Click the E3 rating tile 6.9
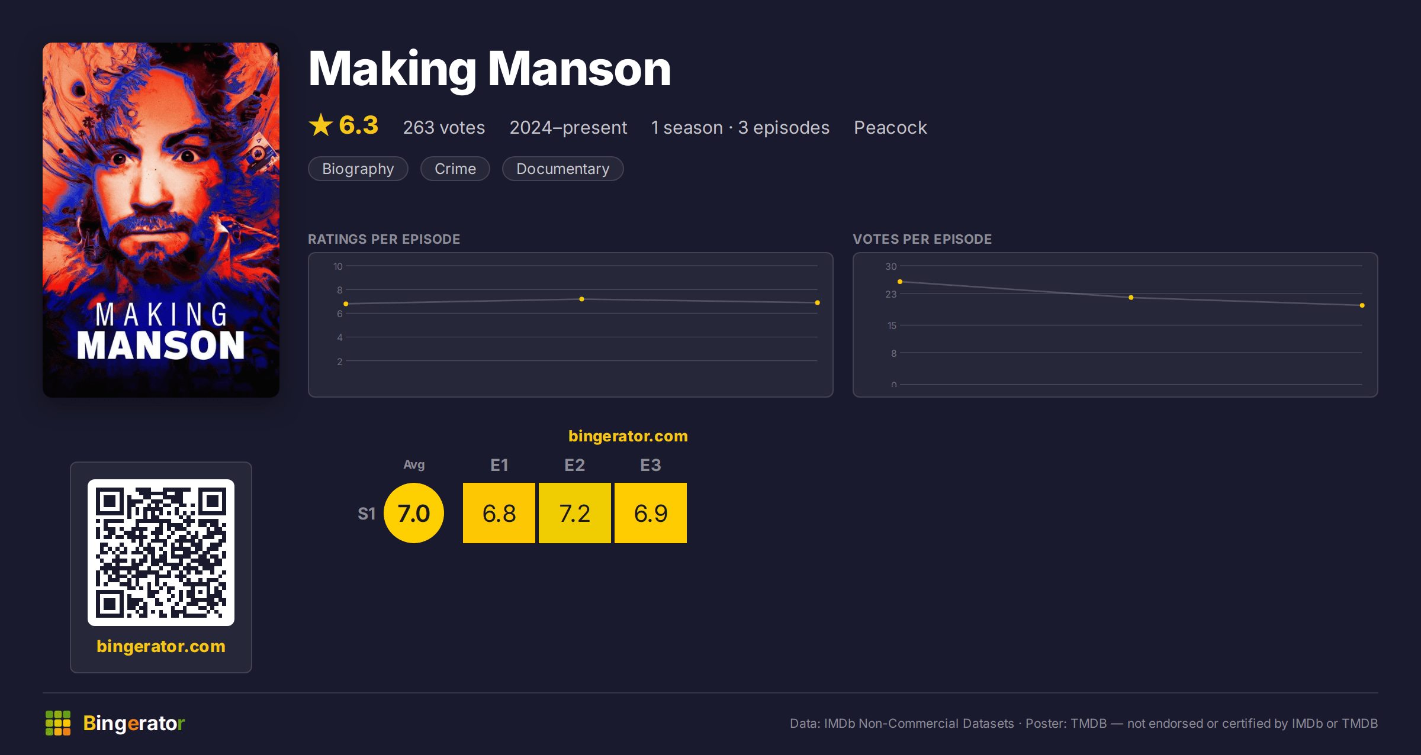 click(651, 513)
